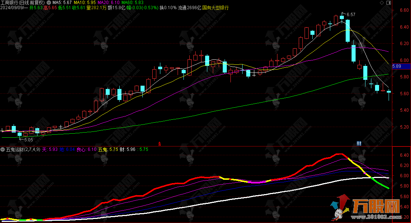Select the MA60: 5.83 label
This screenshot has width=411, height=223.
click(132, 3)
